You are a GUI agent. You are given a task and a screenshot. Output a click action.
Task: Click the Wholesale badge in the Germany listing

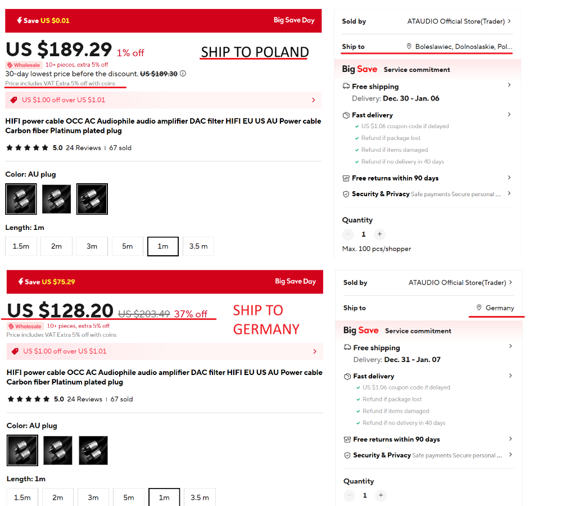coord(25,326)
